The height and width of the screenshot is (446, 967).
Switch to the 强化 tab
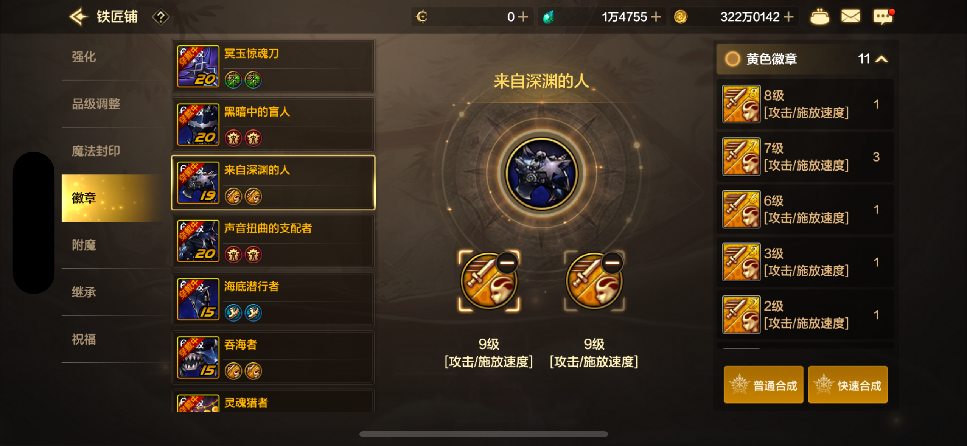click(84, 57)
